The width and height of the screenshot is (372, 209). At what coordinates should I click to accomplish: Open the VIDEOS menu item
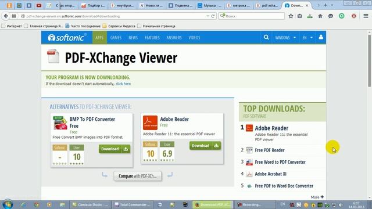point(194,37)
